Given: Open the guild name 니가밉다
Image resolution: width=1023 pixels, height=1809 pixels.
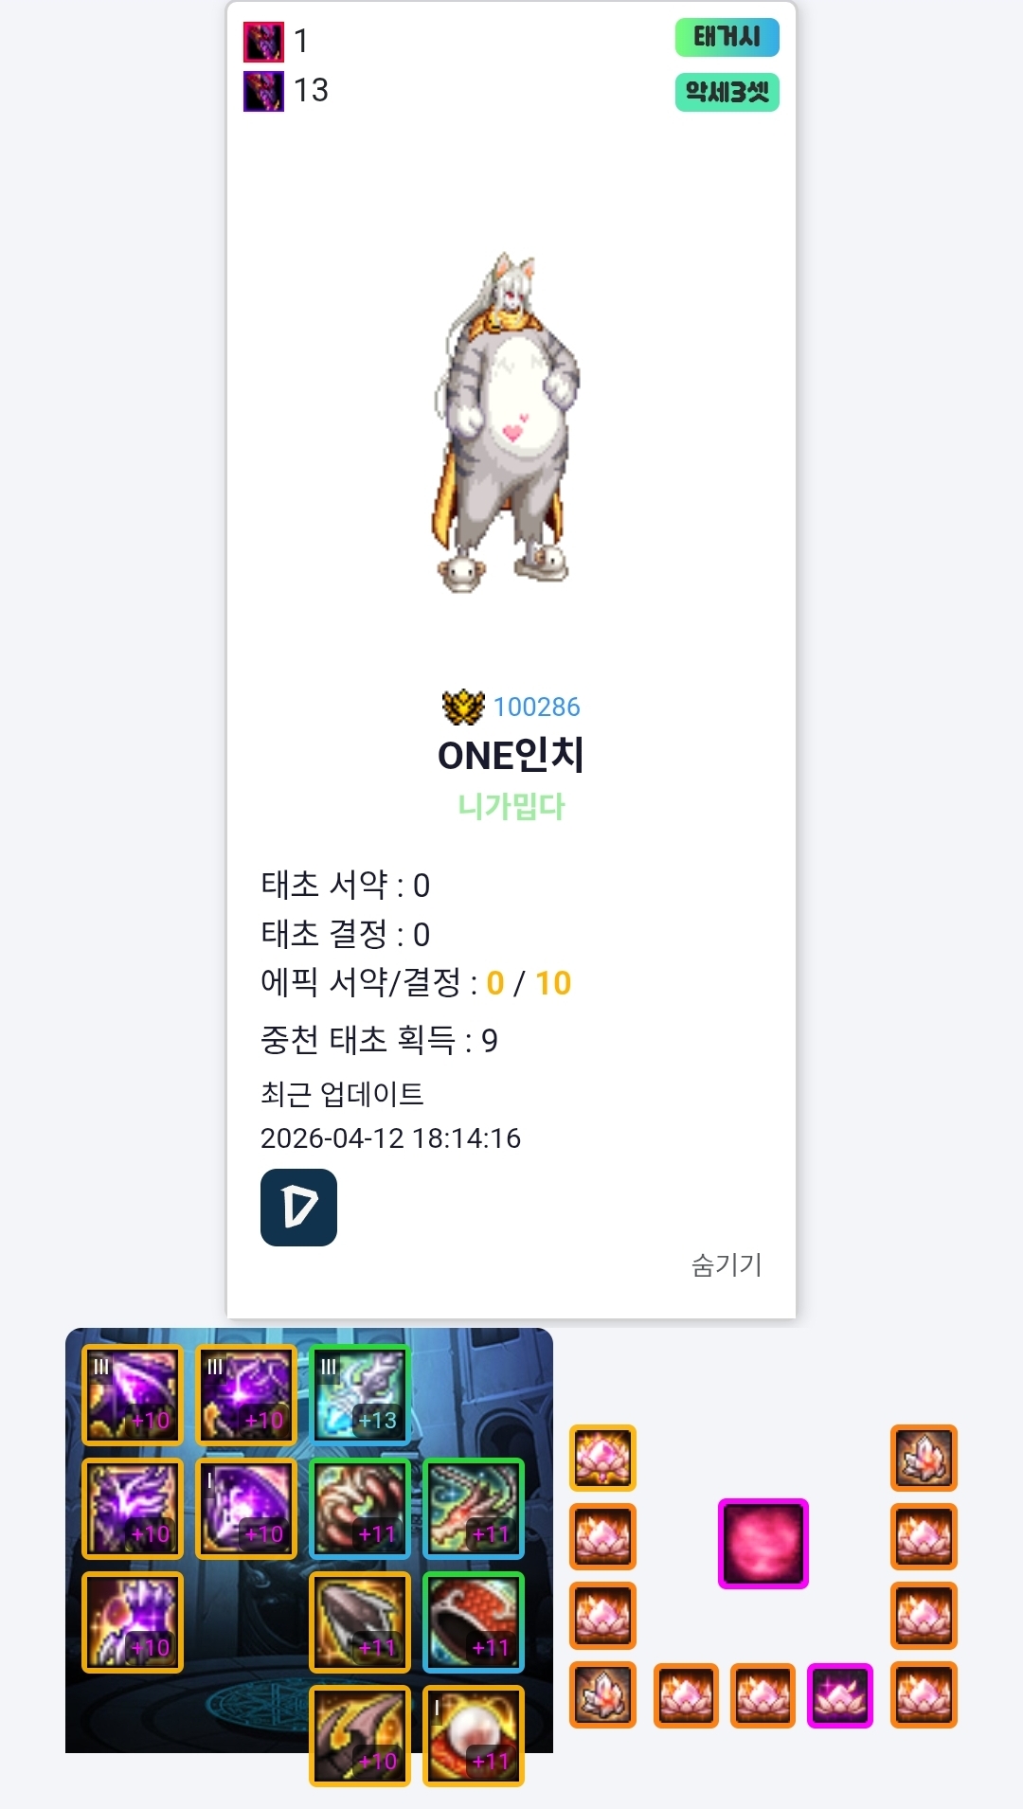Looking at the screenshot, I should (511, 806).
